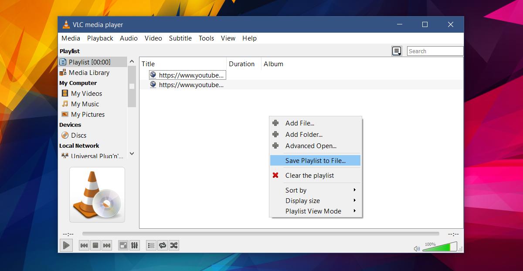523x271 pixels.
Task: Click the elapsed time label
Action: tap(68, 234)
